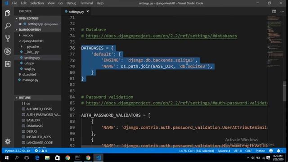Jump to DATABASES in the outline
288x162 pixels.
[x=35, y=126]
